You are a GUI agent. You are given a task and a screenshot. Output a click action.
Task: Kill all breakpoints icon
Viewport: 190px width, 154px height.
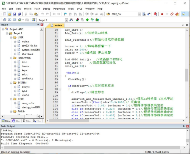click(177, 14)
